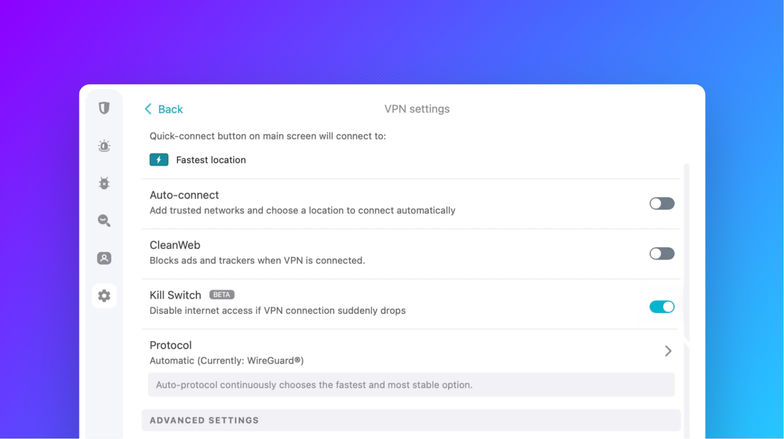Disable the Kill Switch toggle
Image resolution: width=784 pixels, height=439 pixels.
pyautogui.click(x=661, y=307)
